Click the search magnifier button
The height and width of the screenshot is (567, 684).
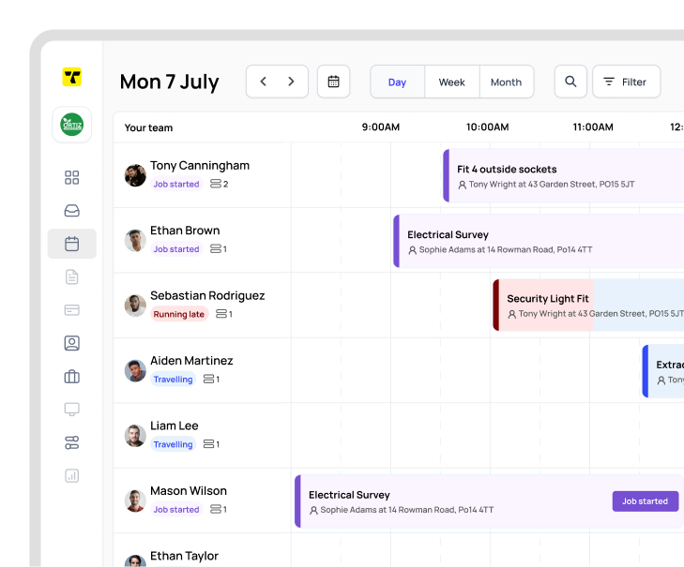click(570, 82)
